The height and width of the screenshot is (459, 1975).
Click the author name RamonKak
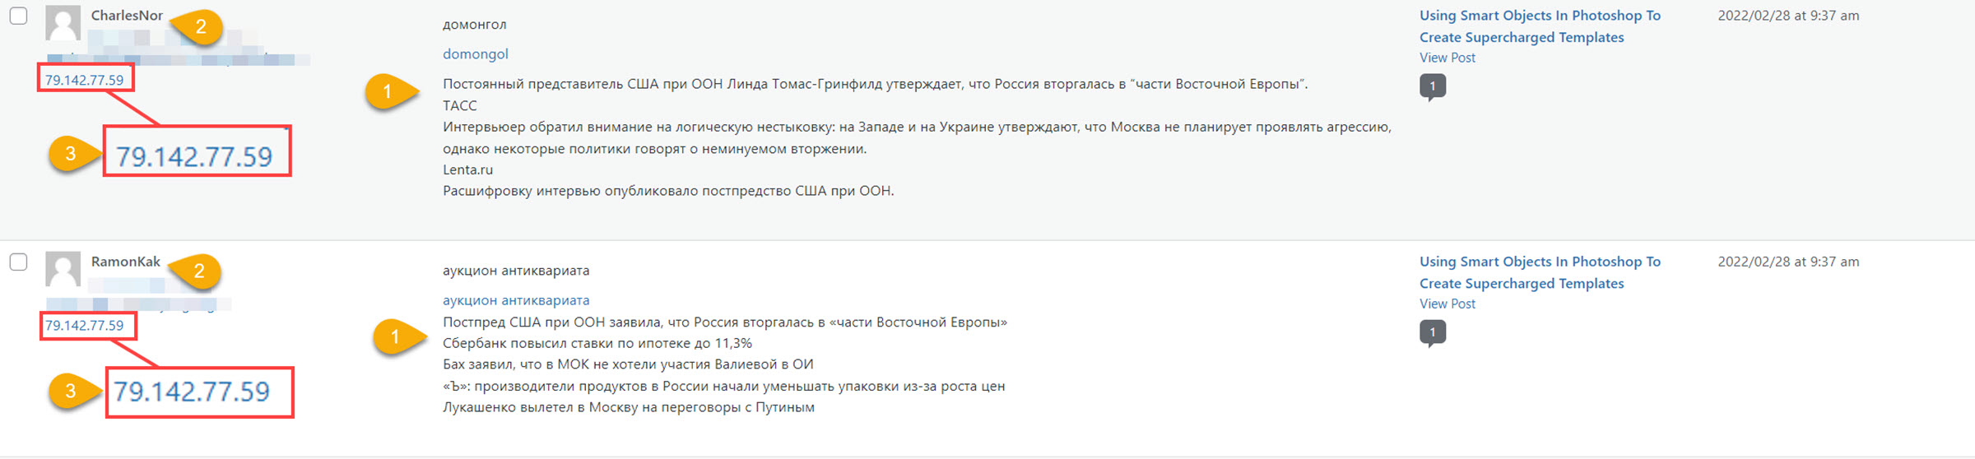pos(126,262)
